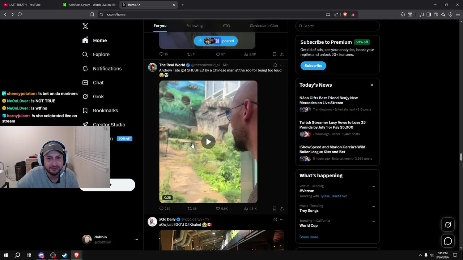Screen dimensions: 463x260
Task: Like The Real World post
Action: pyautogui.click(x=222, y=208)
